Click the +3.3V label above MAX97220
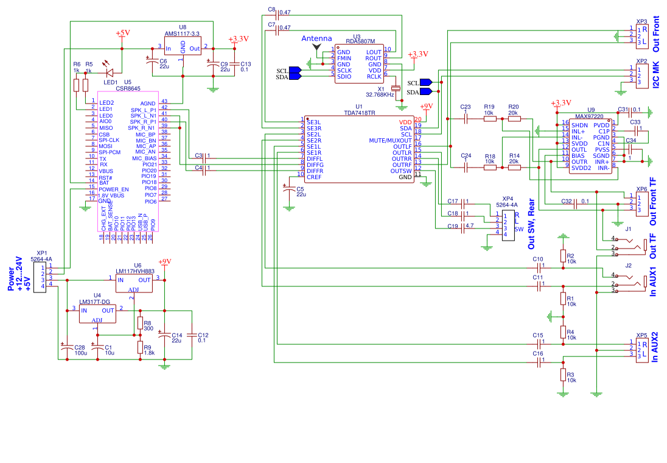667x463 pixels. (560, 103)
